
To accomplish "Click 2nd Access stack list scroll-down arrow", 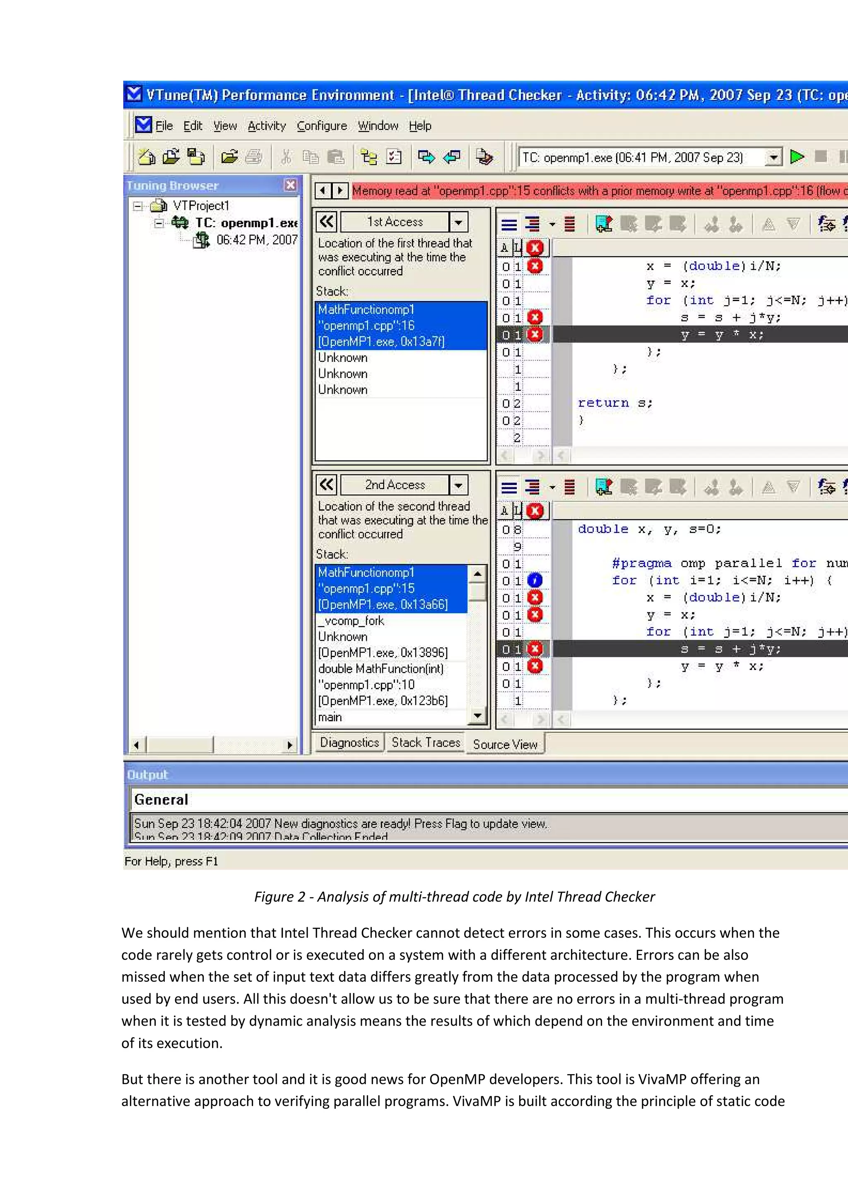I will (477, 716).
